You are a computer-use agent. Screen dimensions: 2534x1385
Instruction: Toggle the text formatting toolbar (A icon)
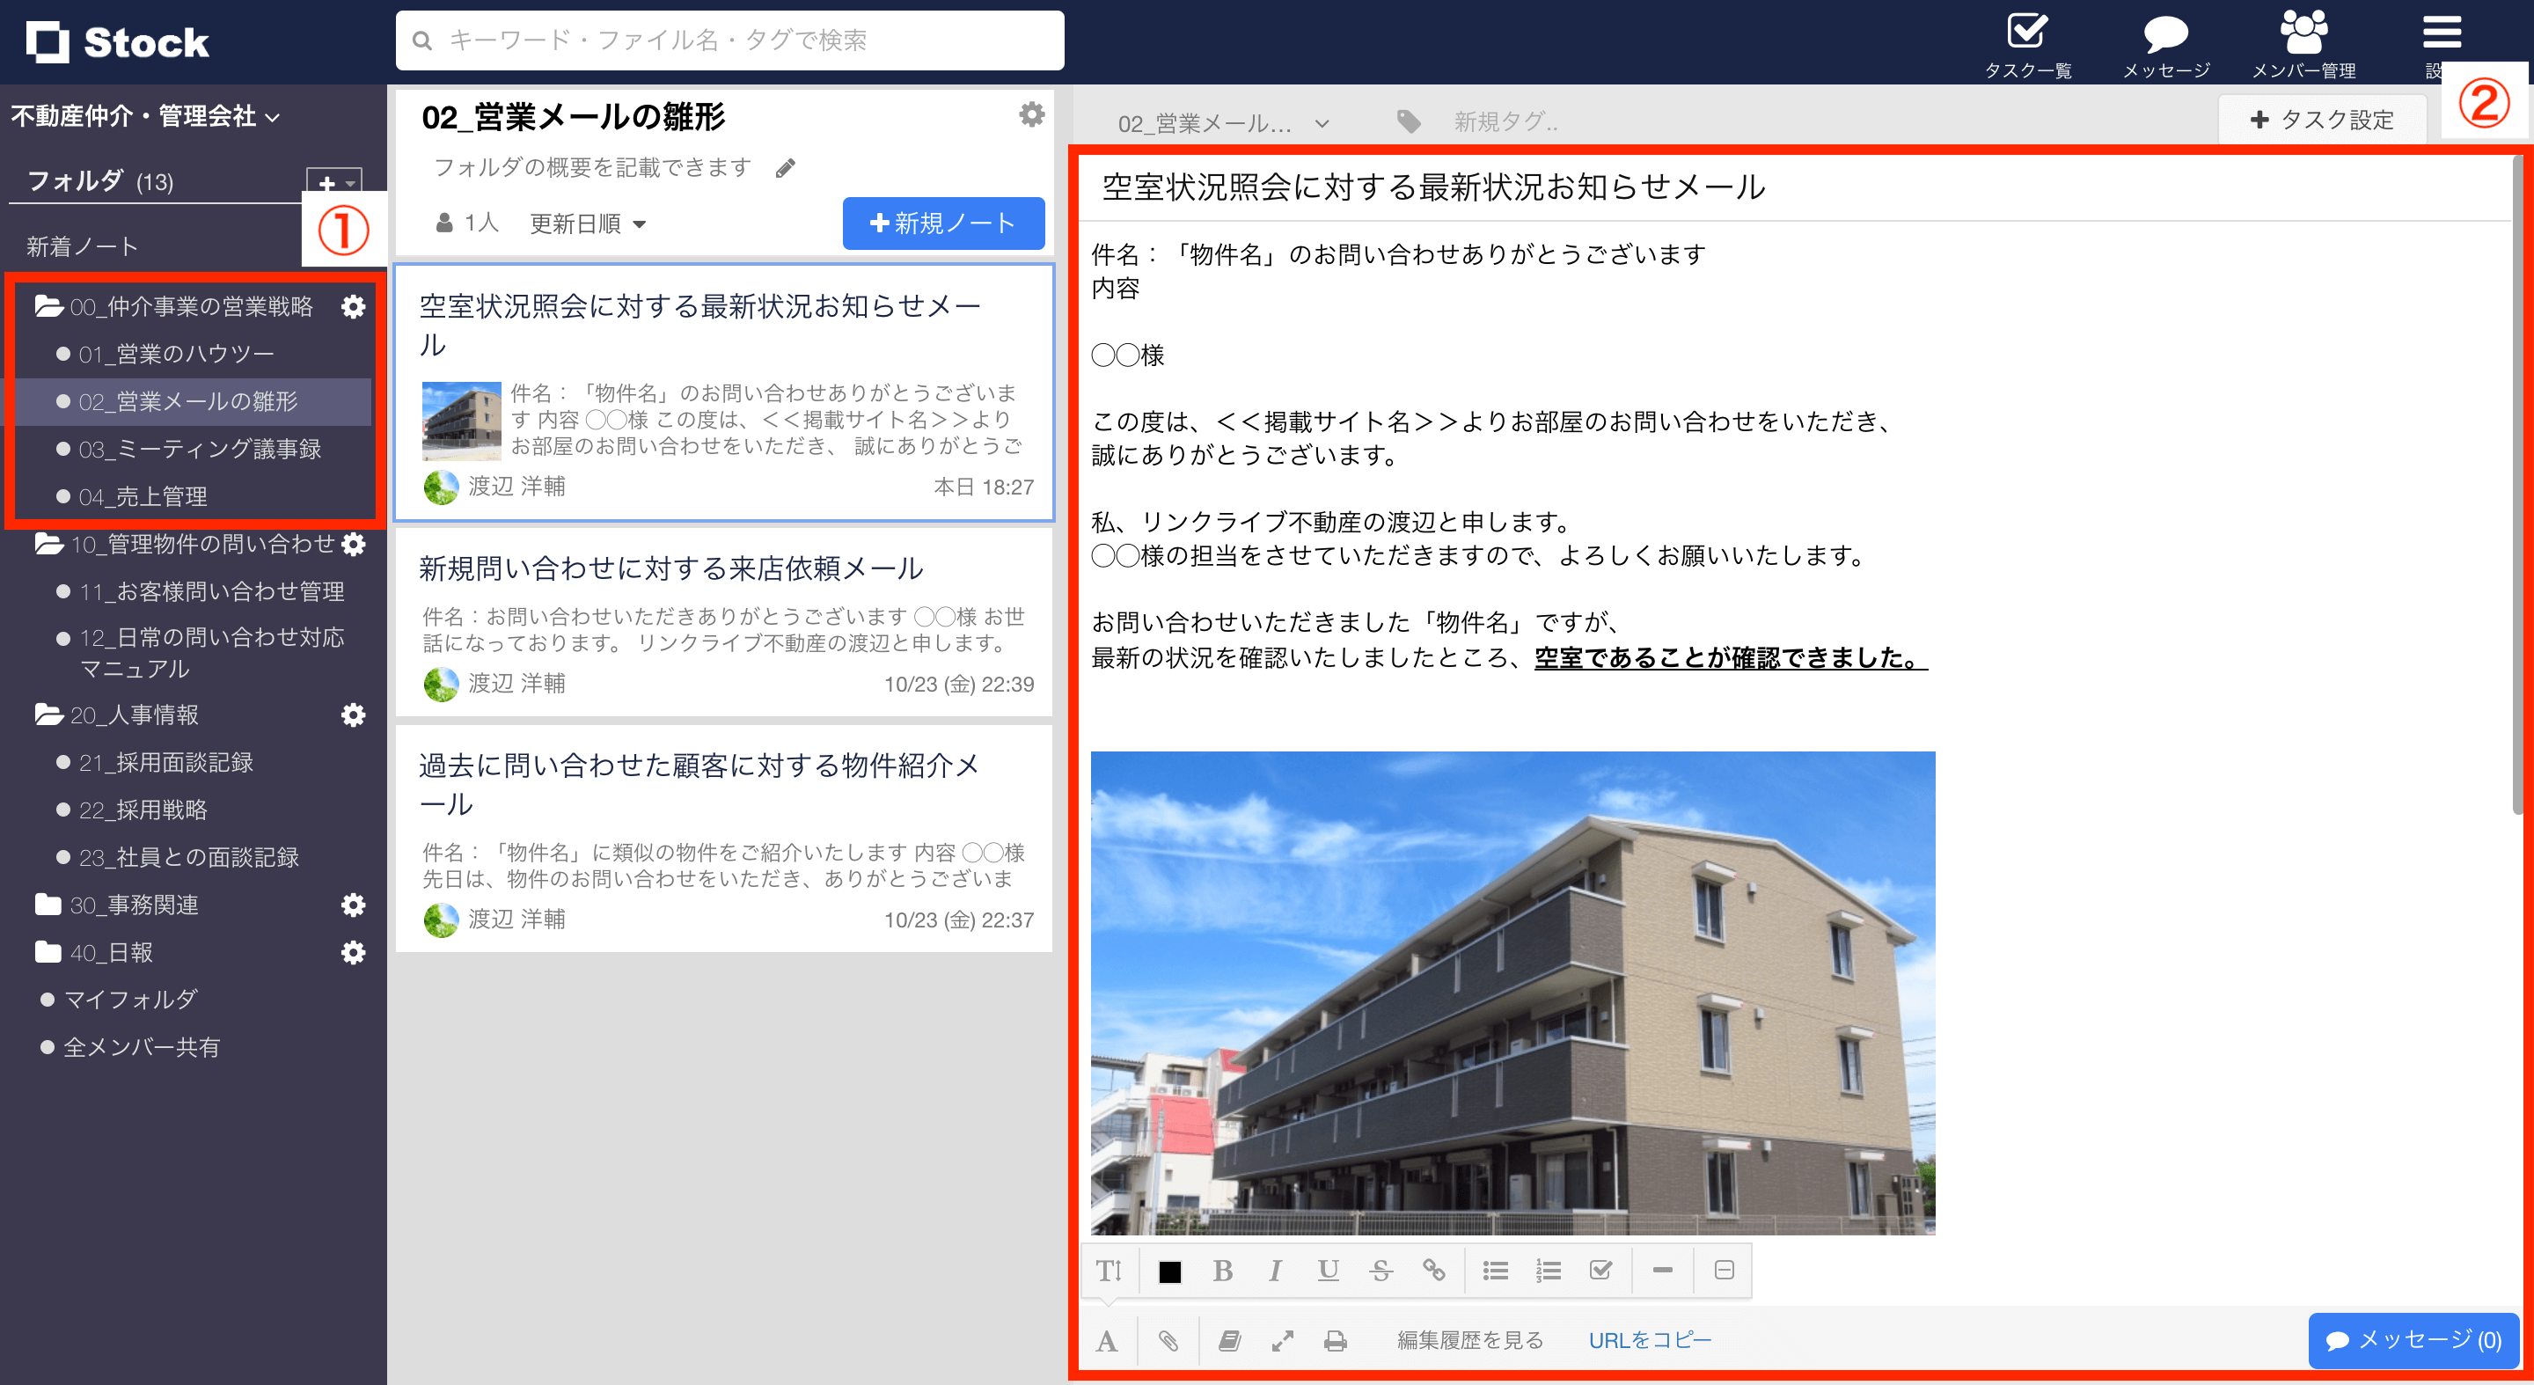click(1107, 1341)
